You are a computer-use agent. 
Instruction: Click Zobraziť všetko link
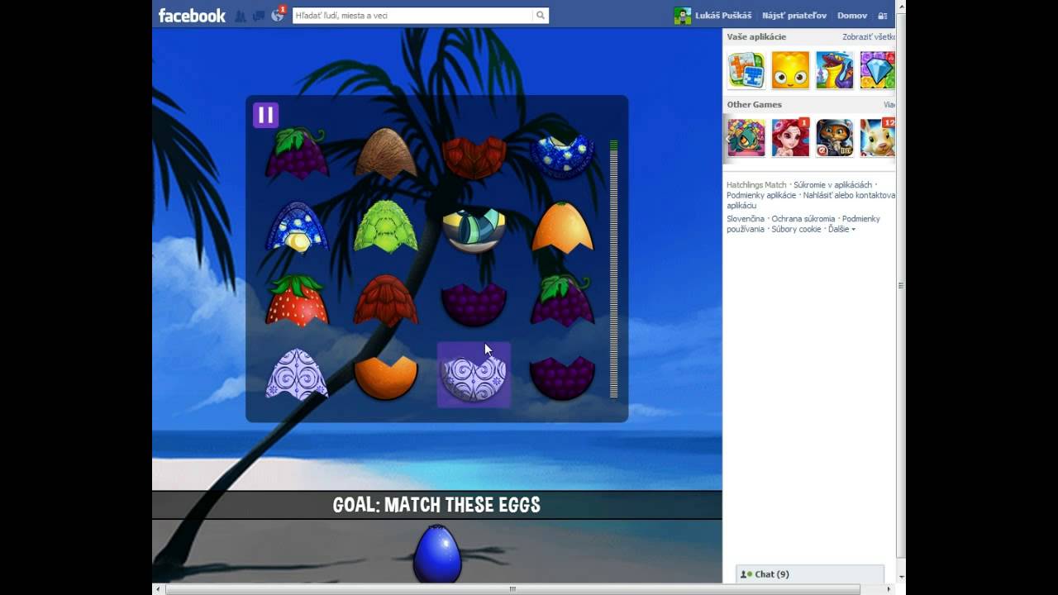[x=869, y=36]
